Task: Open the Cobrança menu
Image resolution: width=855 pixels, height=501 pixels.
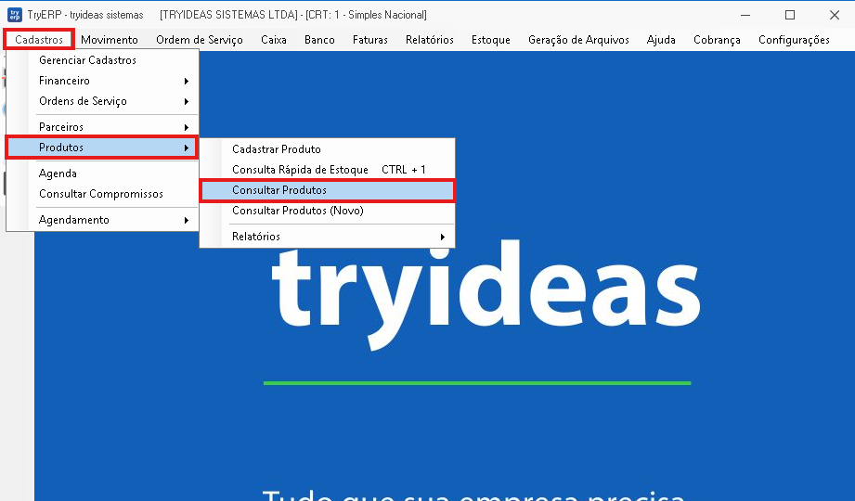Action: [x=717, y=40]
